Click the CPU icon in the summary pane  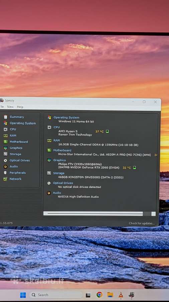tap(49, 127)
